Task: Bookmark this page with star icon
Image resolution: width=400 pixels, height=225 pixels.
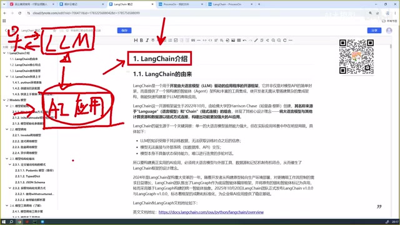Action: 377,13
